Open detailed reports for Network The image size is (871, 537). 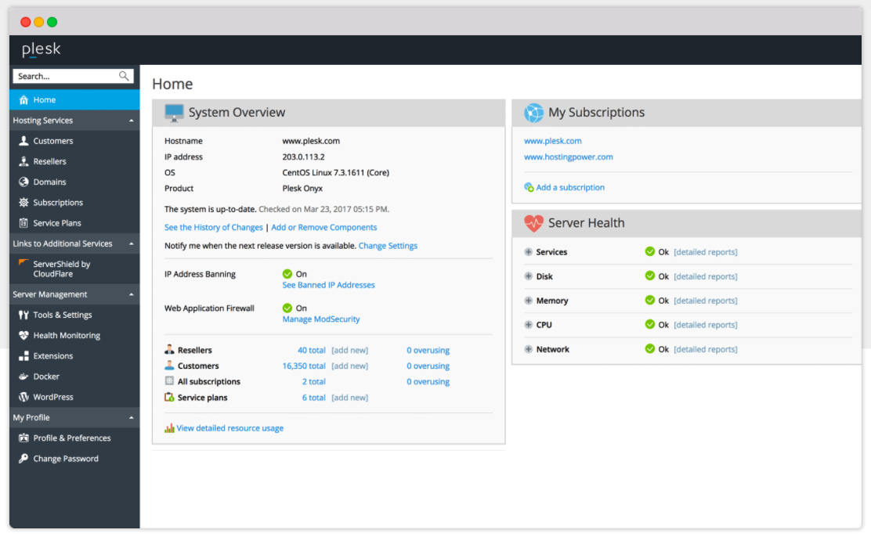pyautogui.click(x=706, y=349)
